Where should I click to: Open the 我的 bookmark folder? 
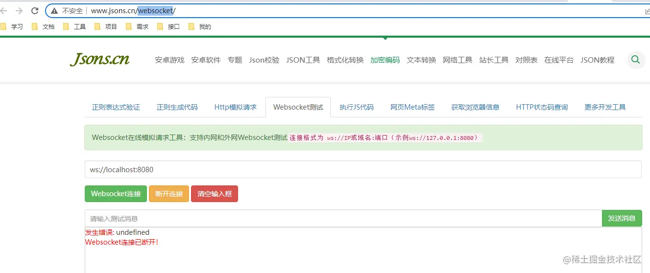pos(200,27)
